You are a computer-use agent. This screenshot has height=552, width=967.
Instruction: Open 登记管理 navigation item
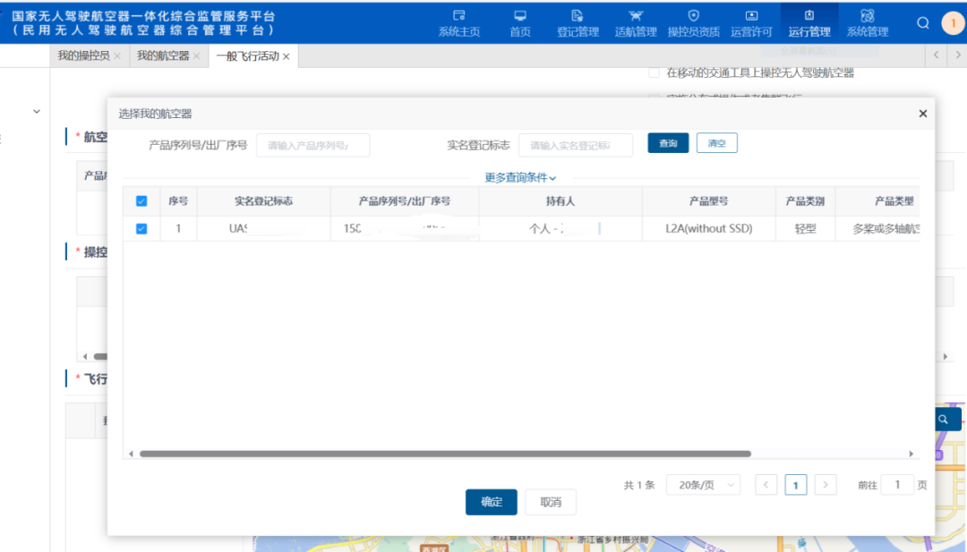[x=578, y=22]
